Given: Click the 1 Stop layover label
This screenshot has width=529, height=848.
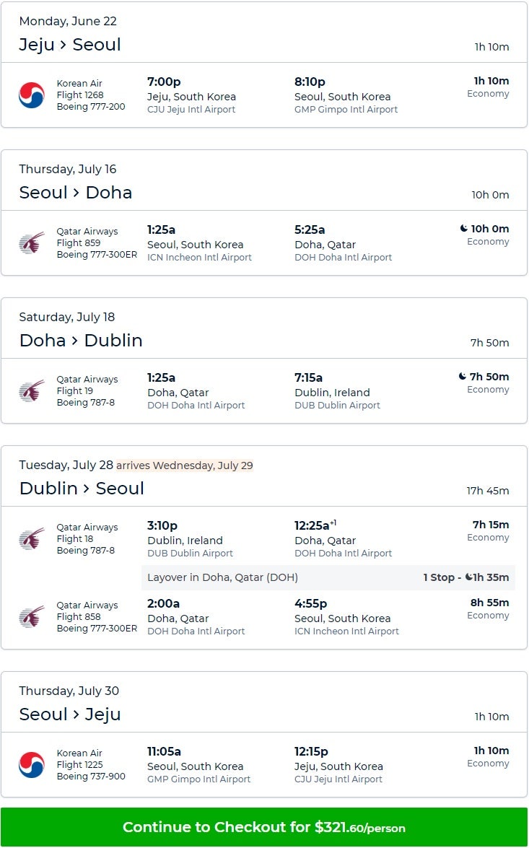Looking at the screenshot, I should coord(442,577).
